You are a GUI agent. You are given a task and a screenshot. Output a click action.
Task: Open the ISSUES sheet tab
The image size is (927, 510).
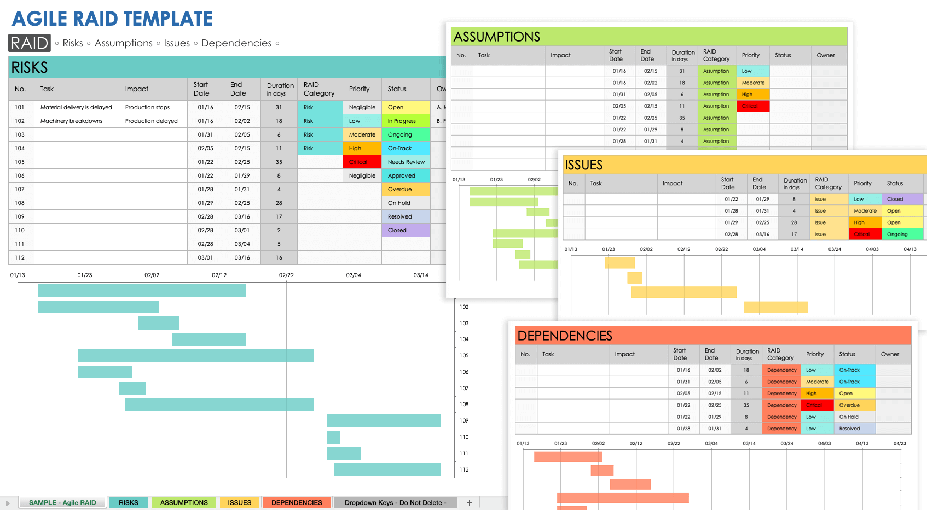tap(240, 502)
